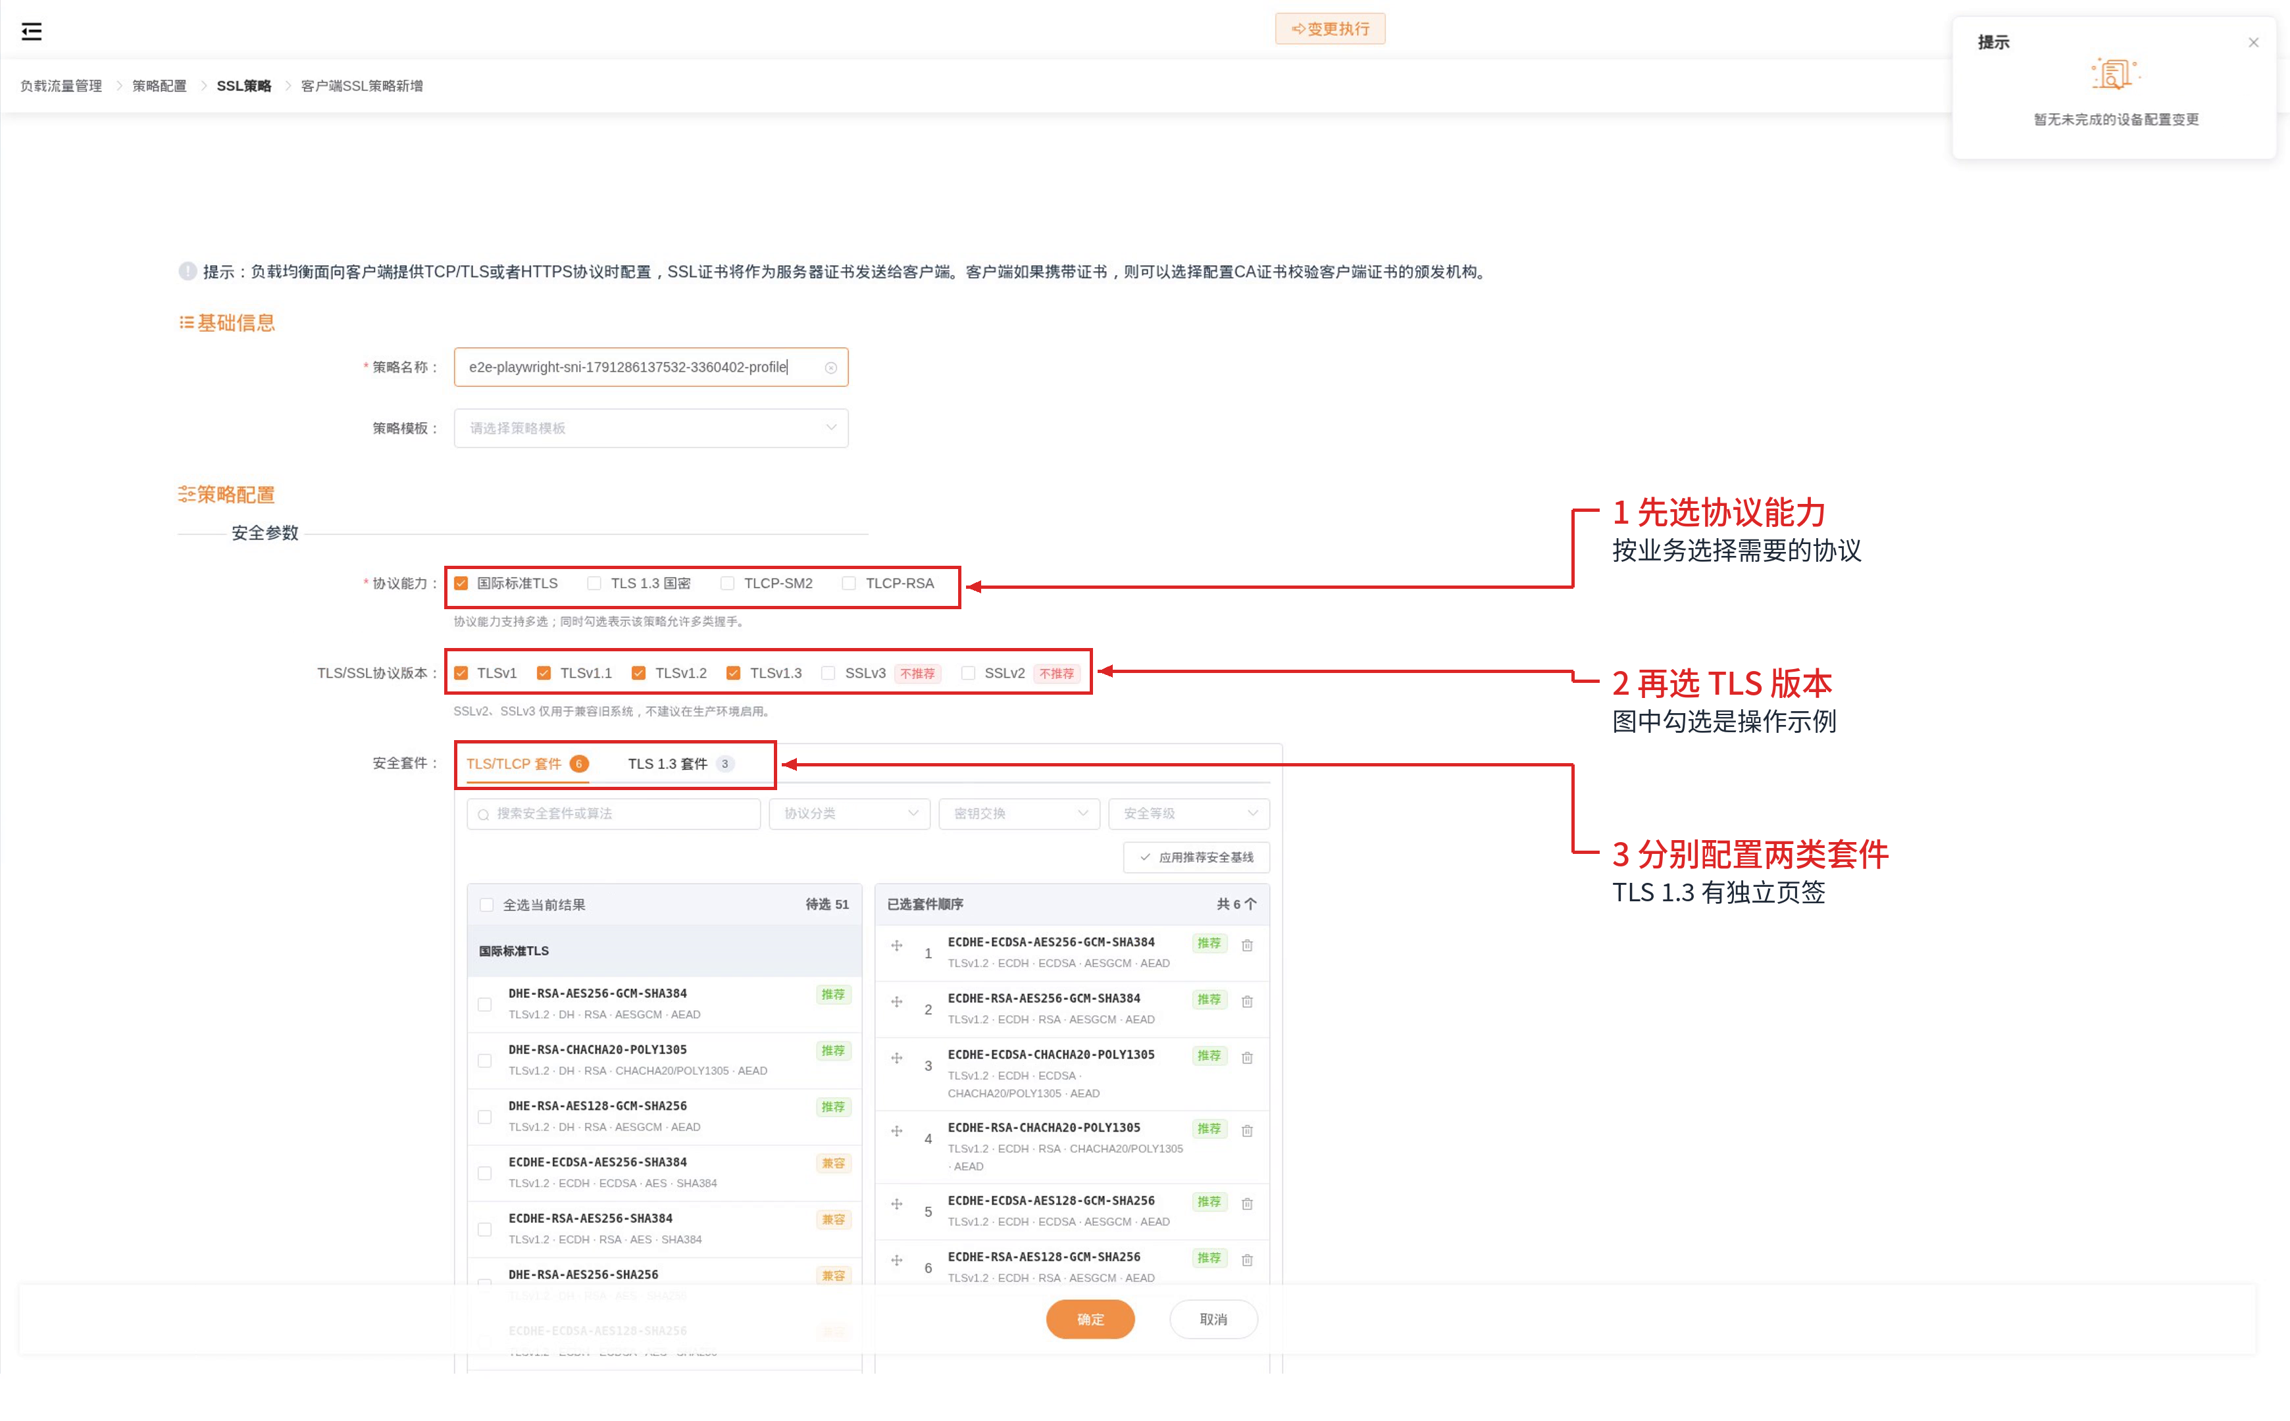Grab drag handle of selected suite 1

[897, 945]
